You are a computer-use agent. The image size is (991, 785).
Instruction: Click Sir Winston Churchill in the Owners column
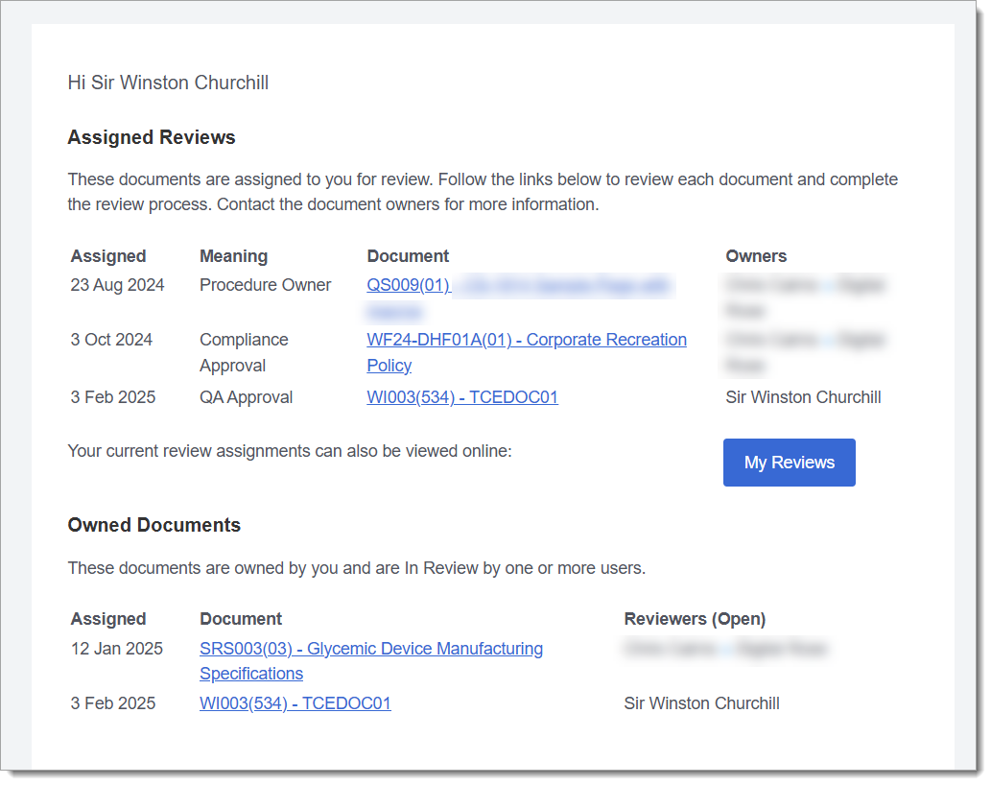coord(803,397)
